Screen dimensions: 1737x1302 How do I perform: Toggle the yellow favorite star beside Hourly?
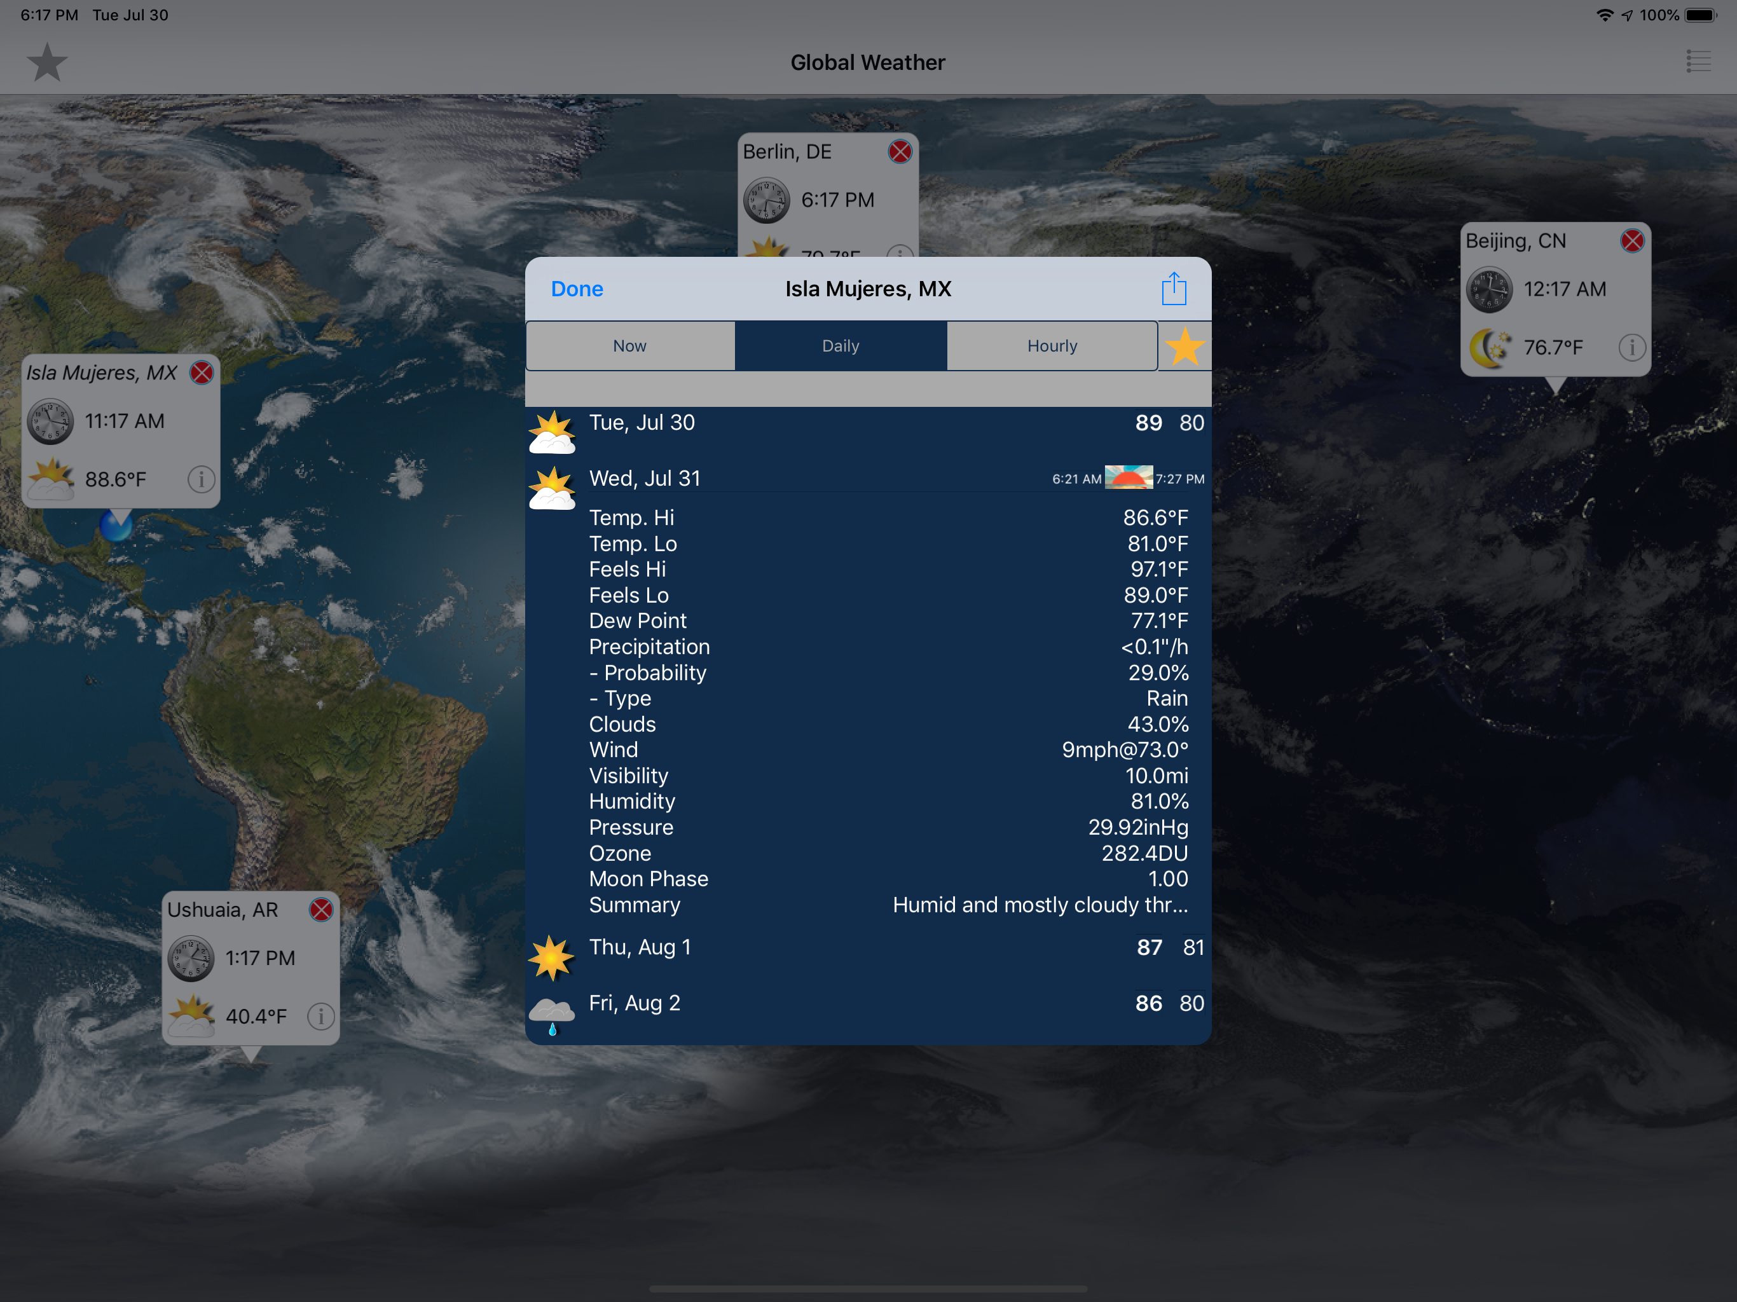1184,346
